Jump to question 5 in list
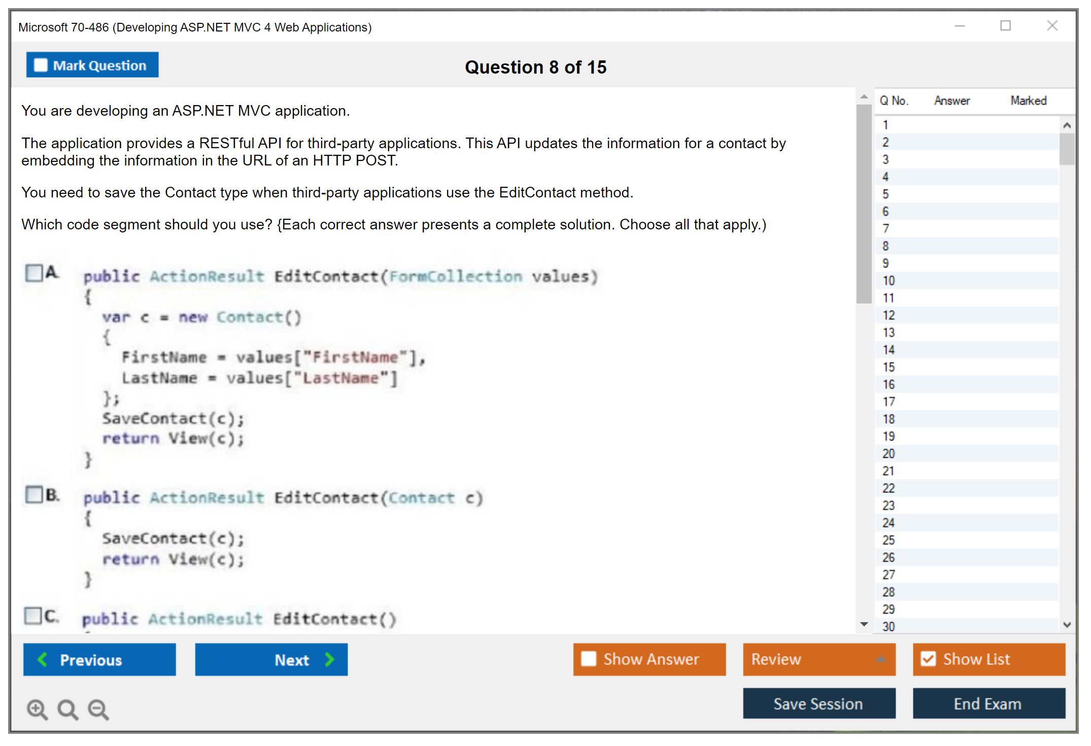 coord(885,194)
